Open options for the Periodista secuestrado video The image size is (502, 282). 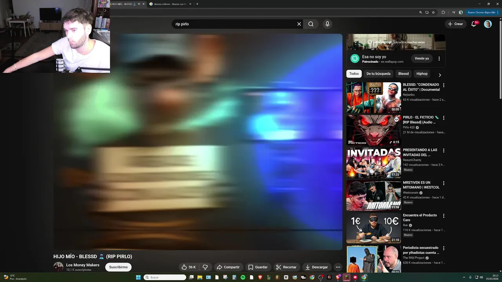point(444,248)
